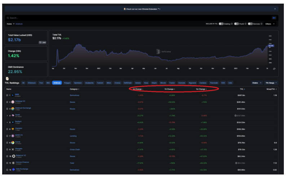Viewport: 286px width, 177px height.
Task: Open the Derivatives category link for GMX
Action: coord(74,95)
